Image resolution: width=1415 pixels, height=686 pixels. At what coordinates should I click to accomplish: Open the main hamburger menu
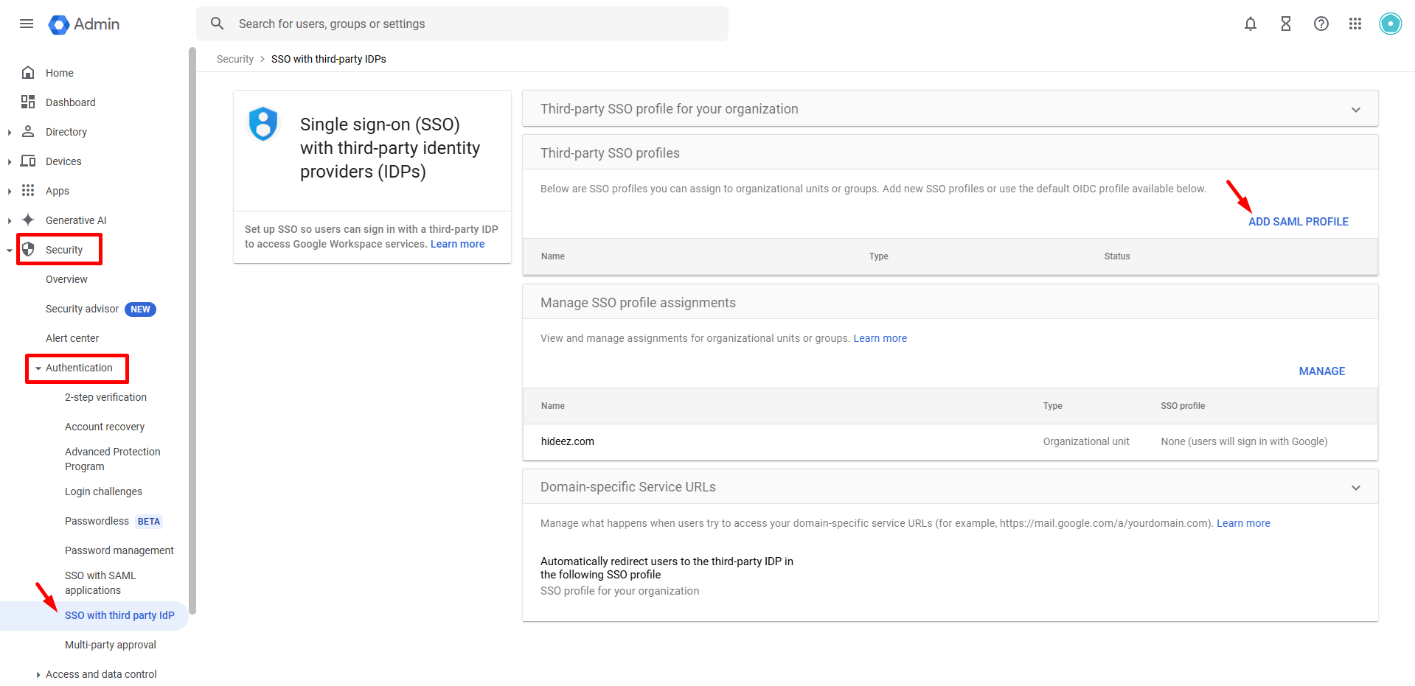[x=27, y=24]
